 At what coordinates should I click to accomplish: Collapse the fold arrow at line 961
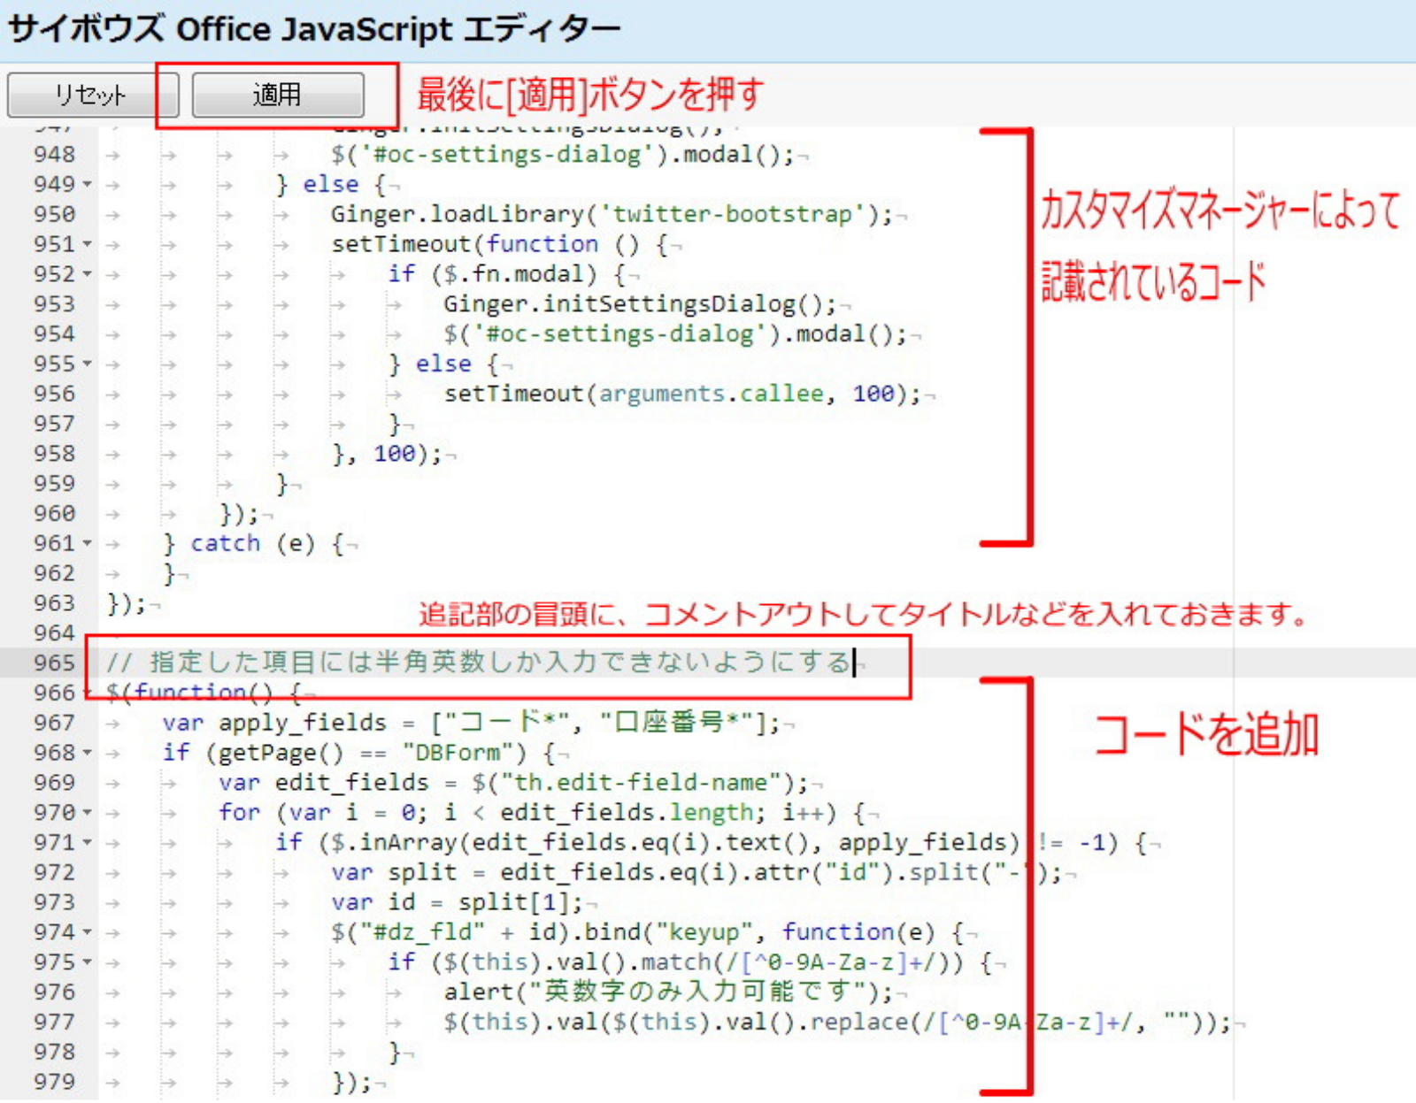click(87, 543)
